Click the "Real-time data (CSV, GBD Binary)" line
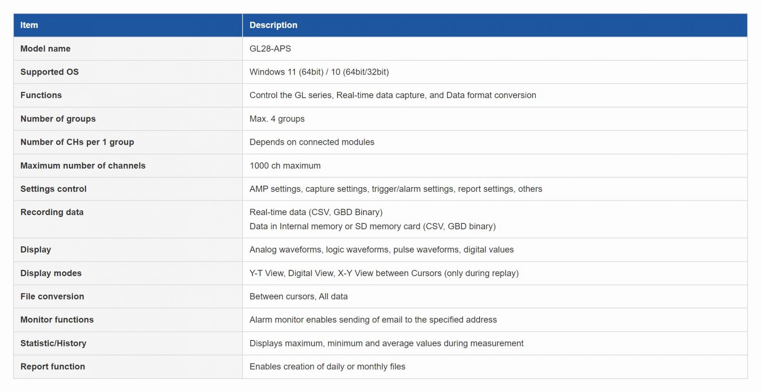Viewport: 761px width, 392px height. (315, 212)
